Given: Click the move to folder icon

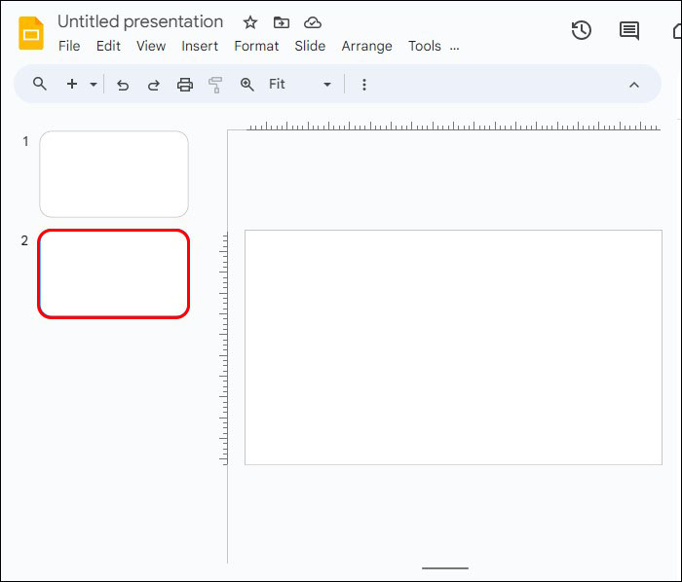Looking at the screenshot, I should click(282, 22).
